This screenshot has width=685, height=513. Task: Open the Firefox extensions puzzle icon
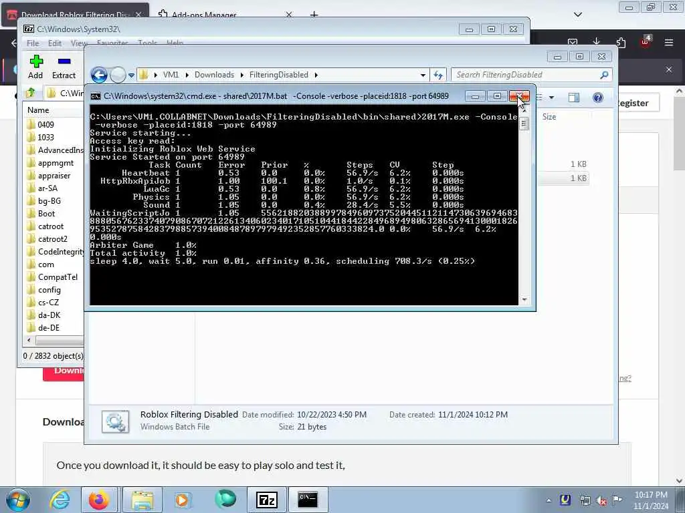pos(621,42)
